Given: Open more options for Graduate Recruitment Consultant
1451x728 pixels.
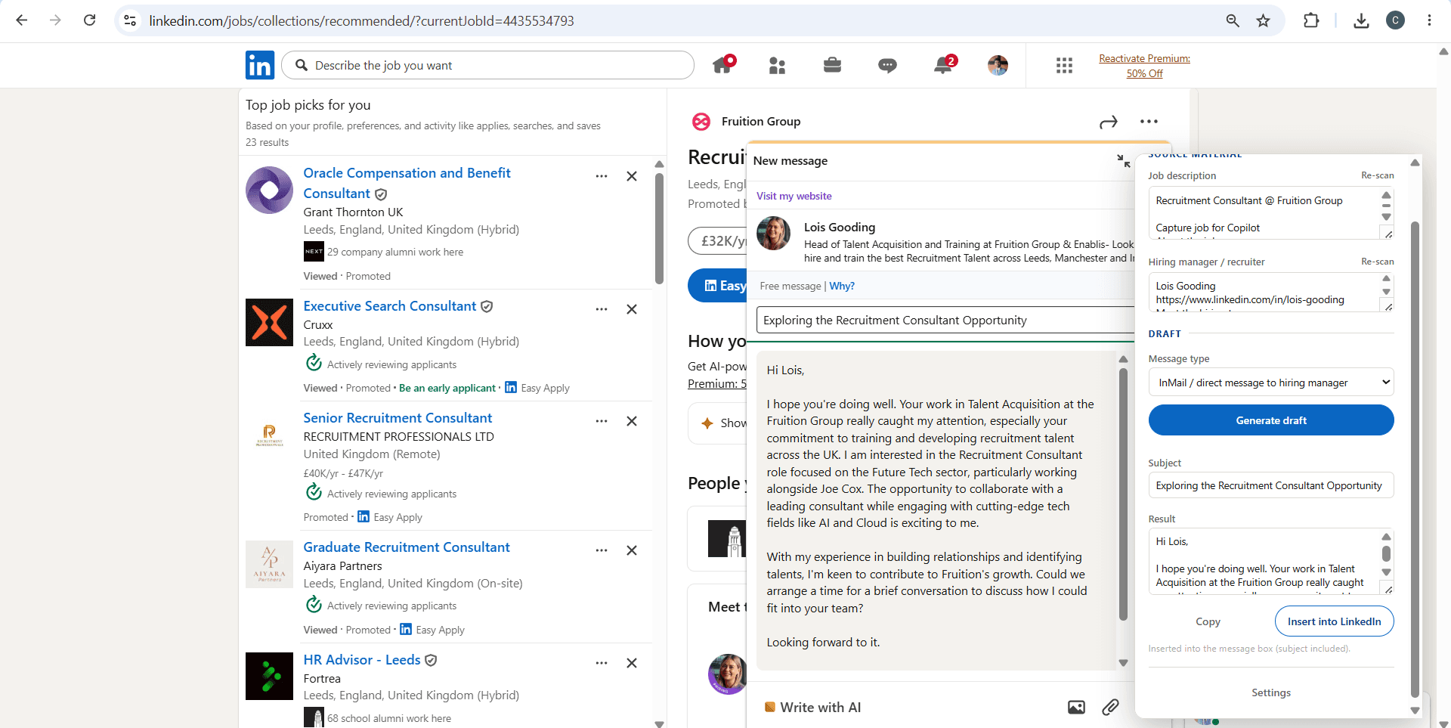Looking at the screenshot, I should pyautogui.click(x=602, y=550).
